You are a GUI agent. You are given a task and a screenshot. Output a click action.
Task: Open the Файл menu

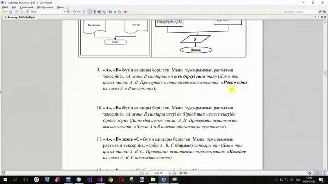point(5,7)
